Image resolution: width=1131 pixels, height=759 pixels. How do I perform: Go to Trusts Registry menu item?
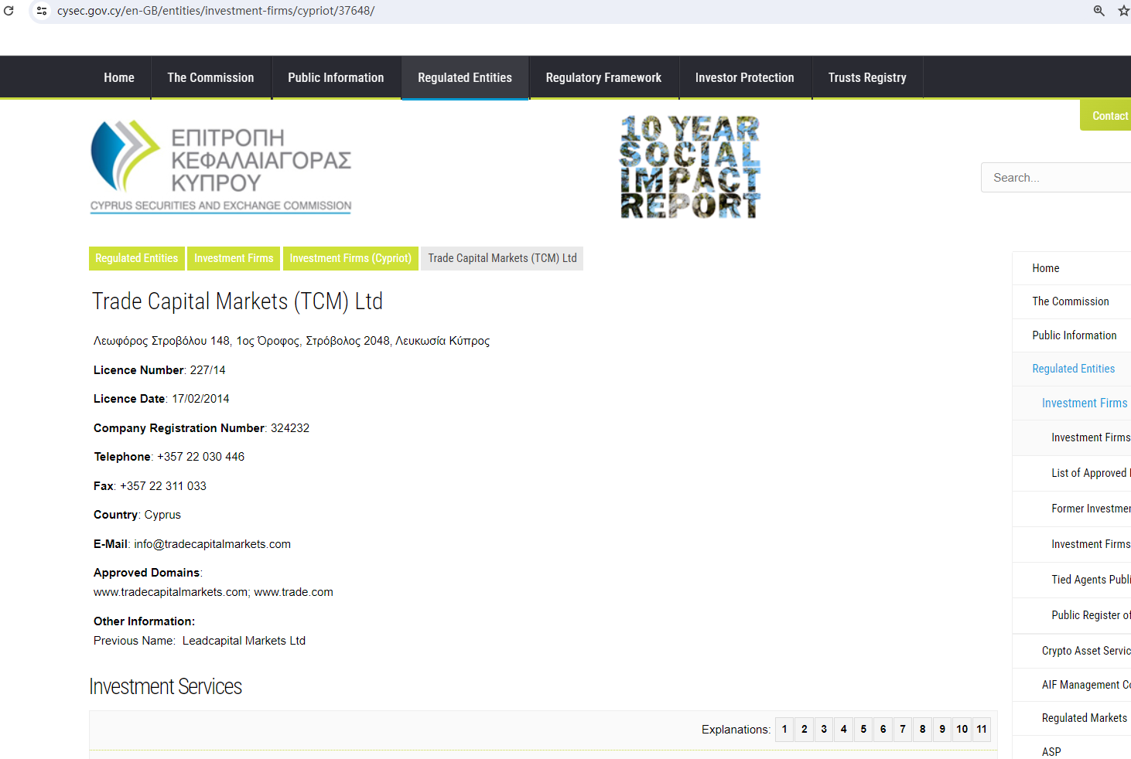866,78
